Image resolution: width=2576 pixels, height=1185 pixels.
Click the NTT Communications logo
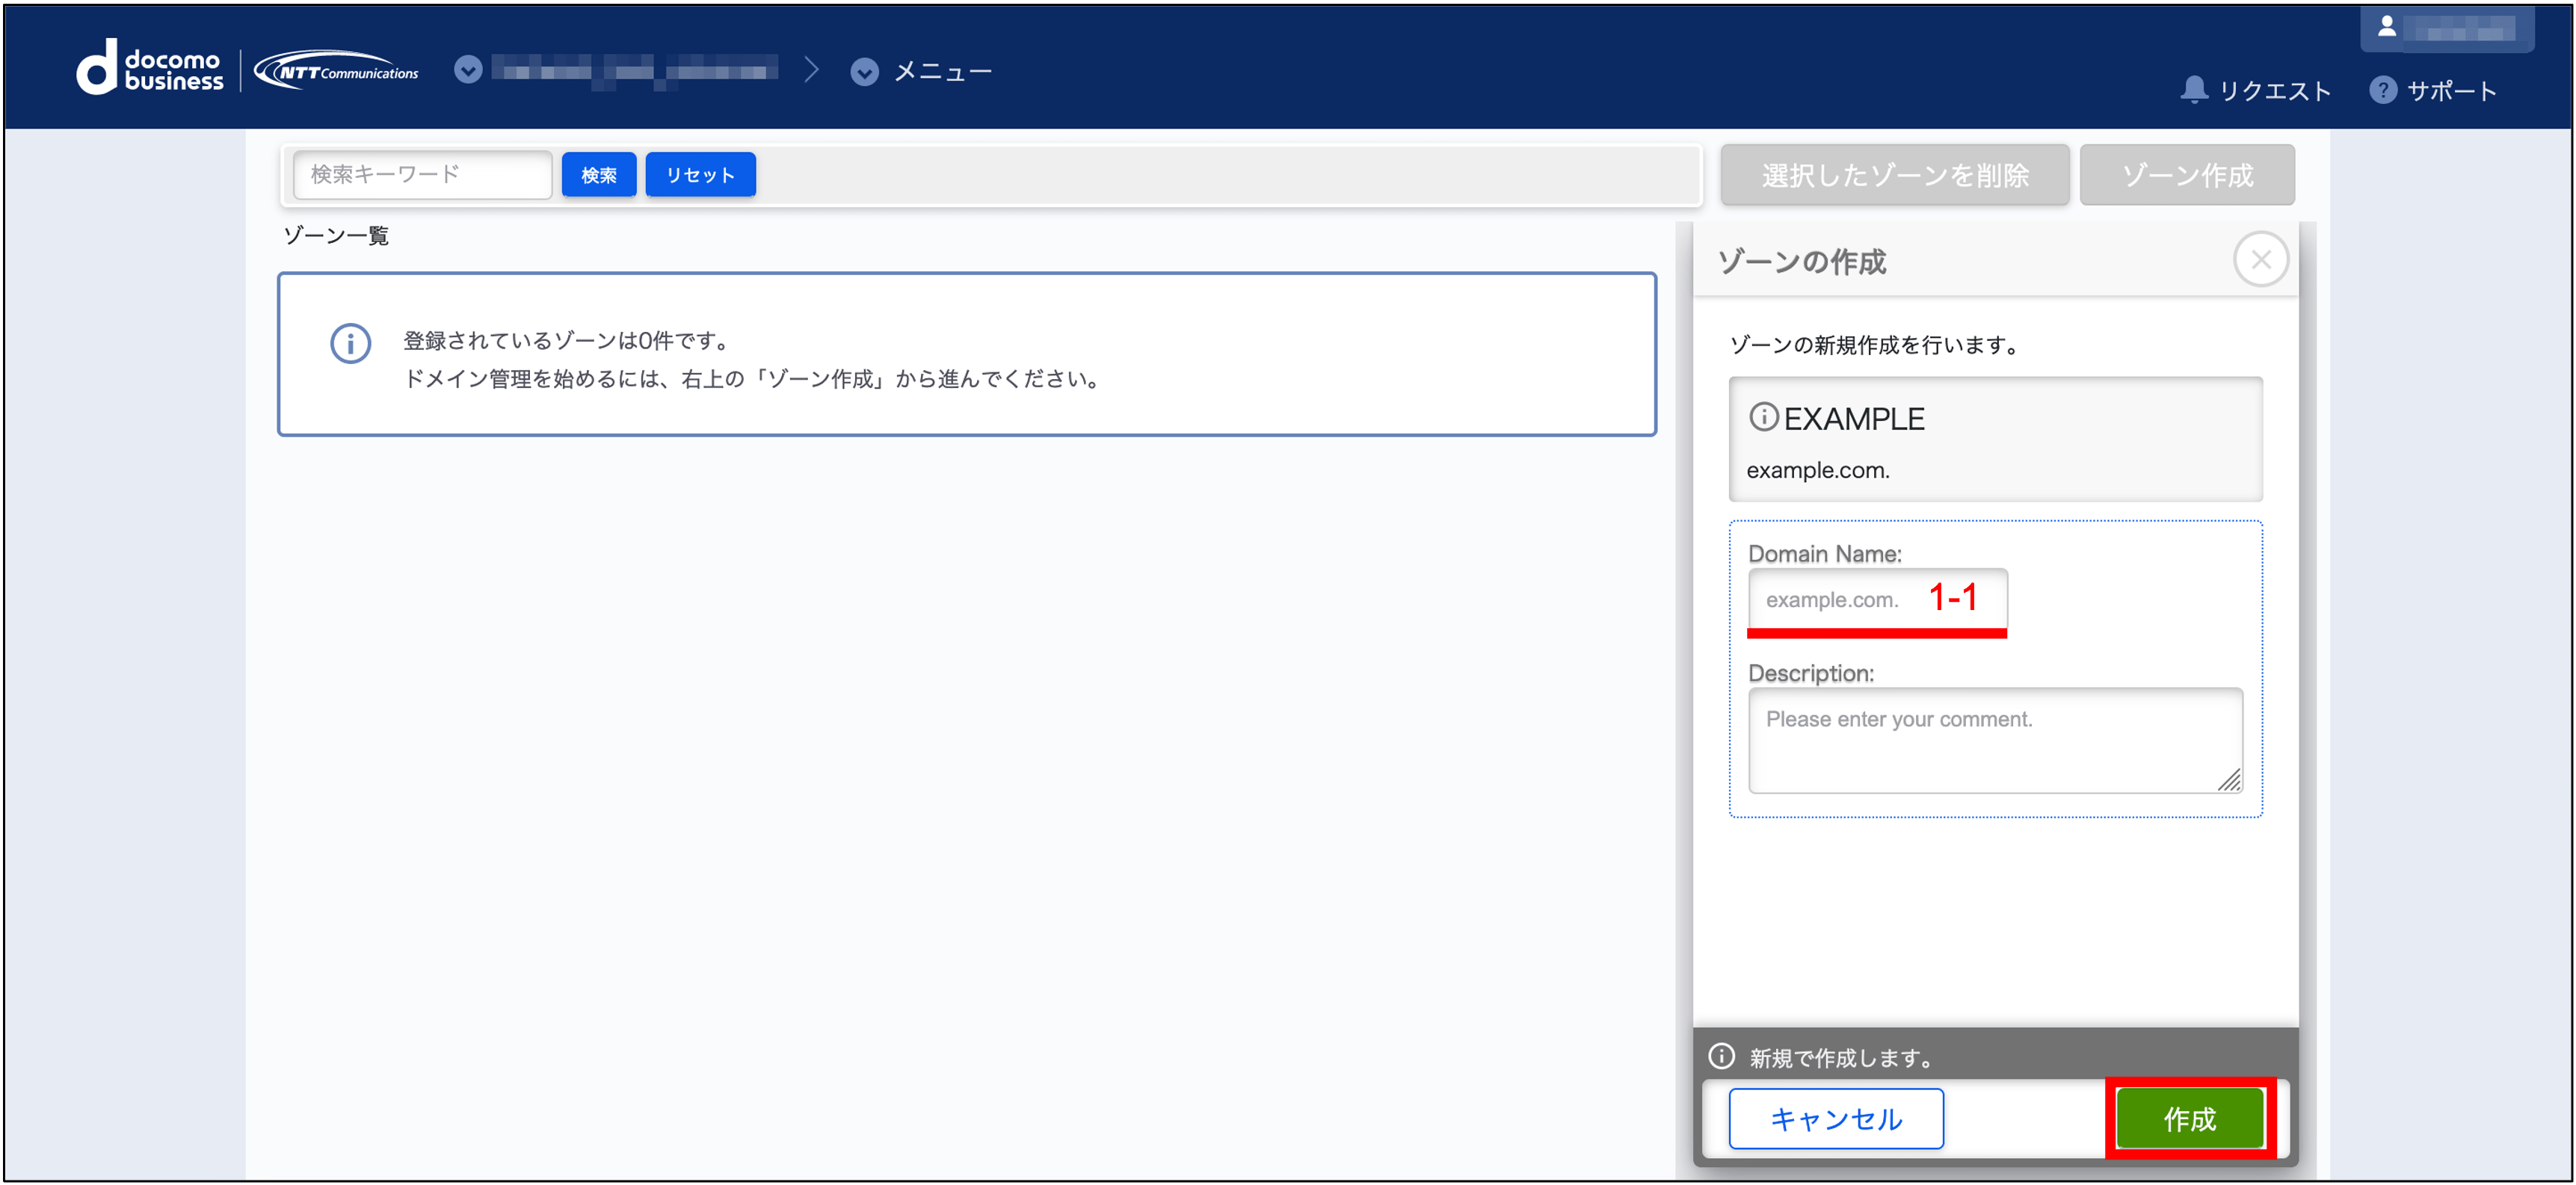pos(336,71)
